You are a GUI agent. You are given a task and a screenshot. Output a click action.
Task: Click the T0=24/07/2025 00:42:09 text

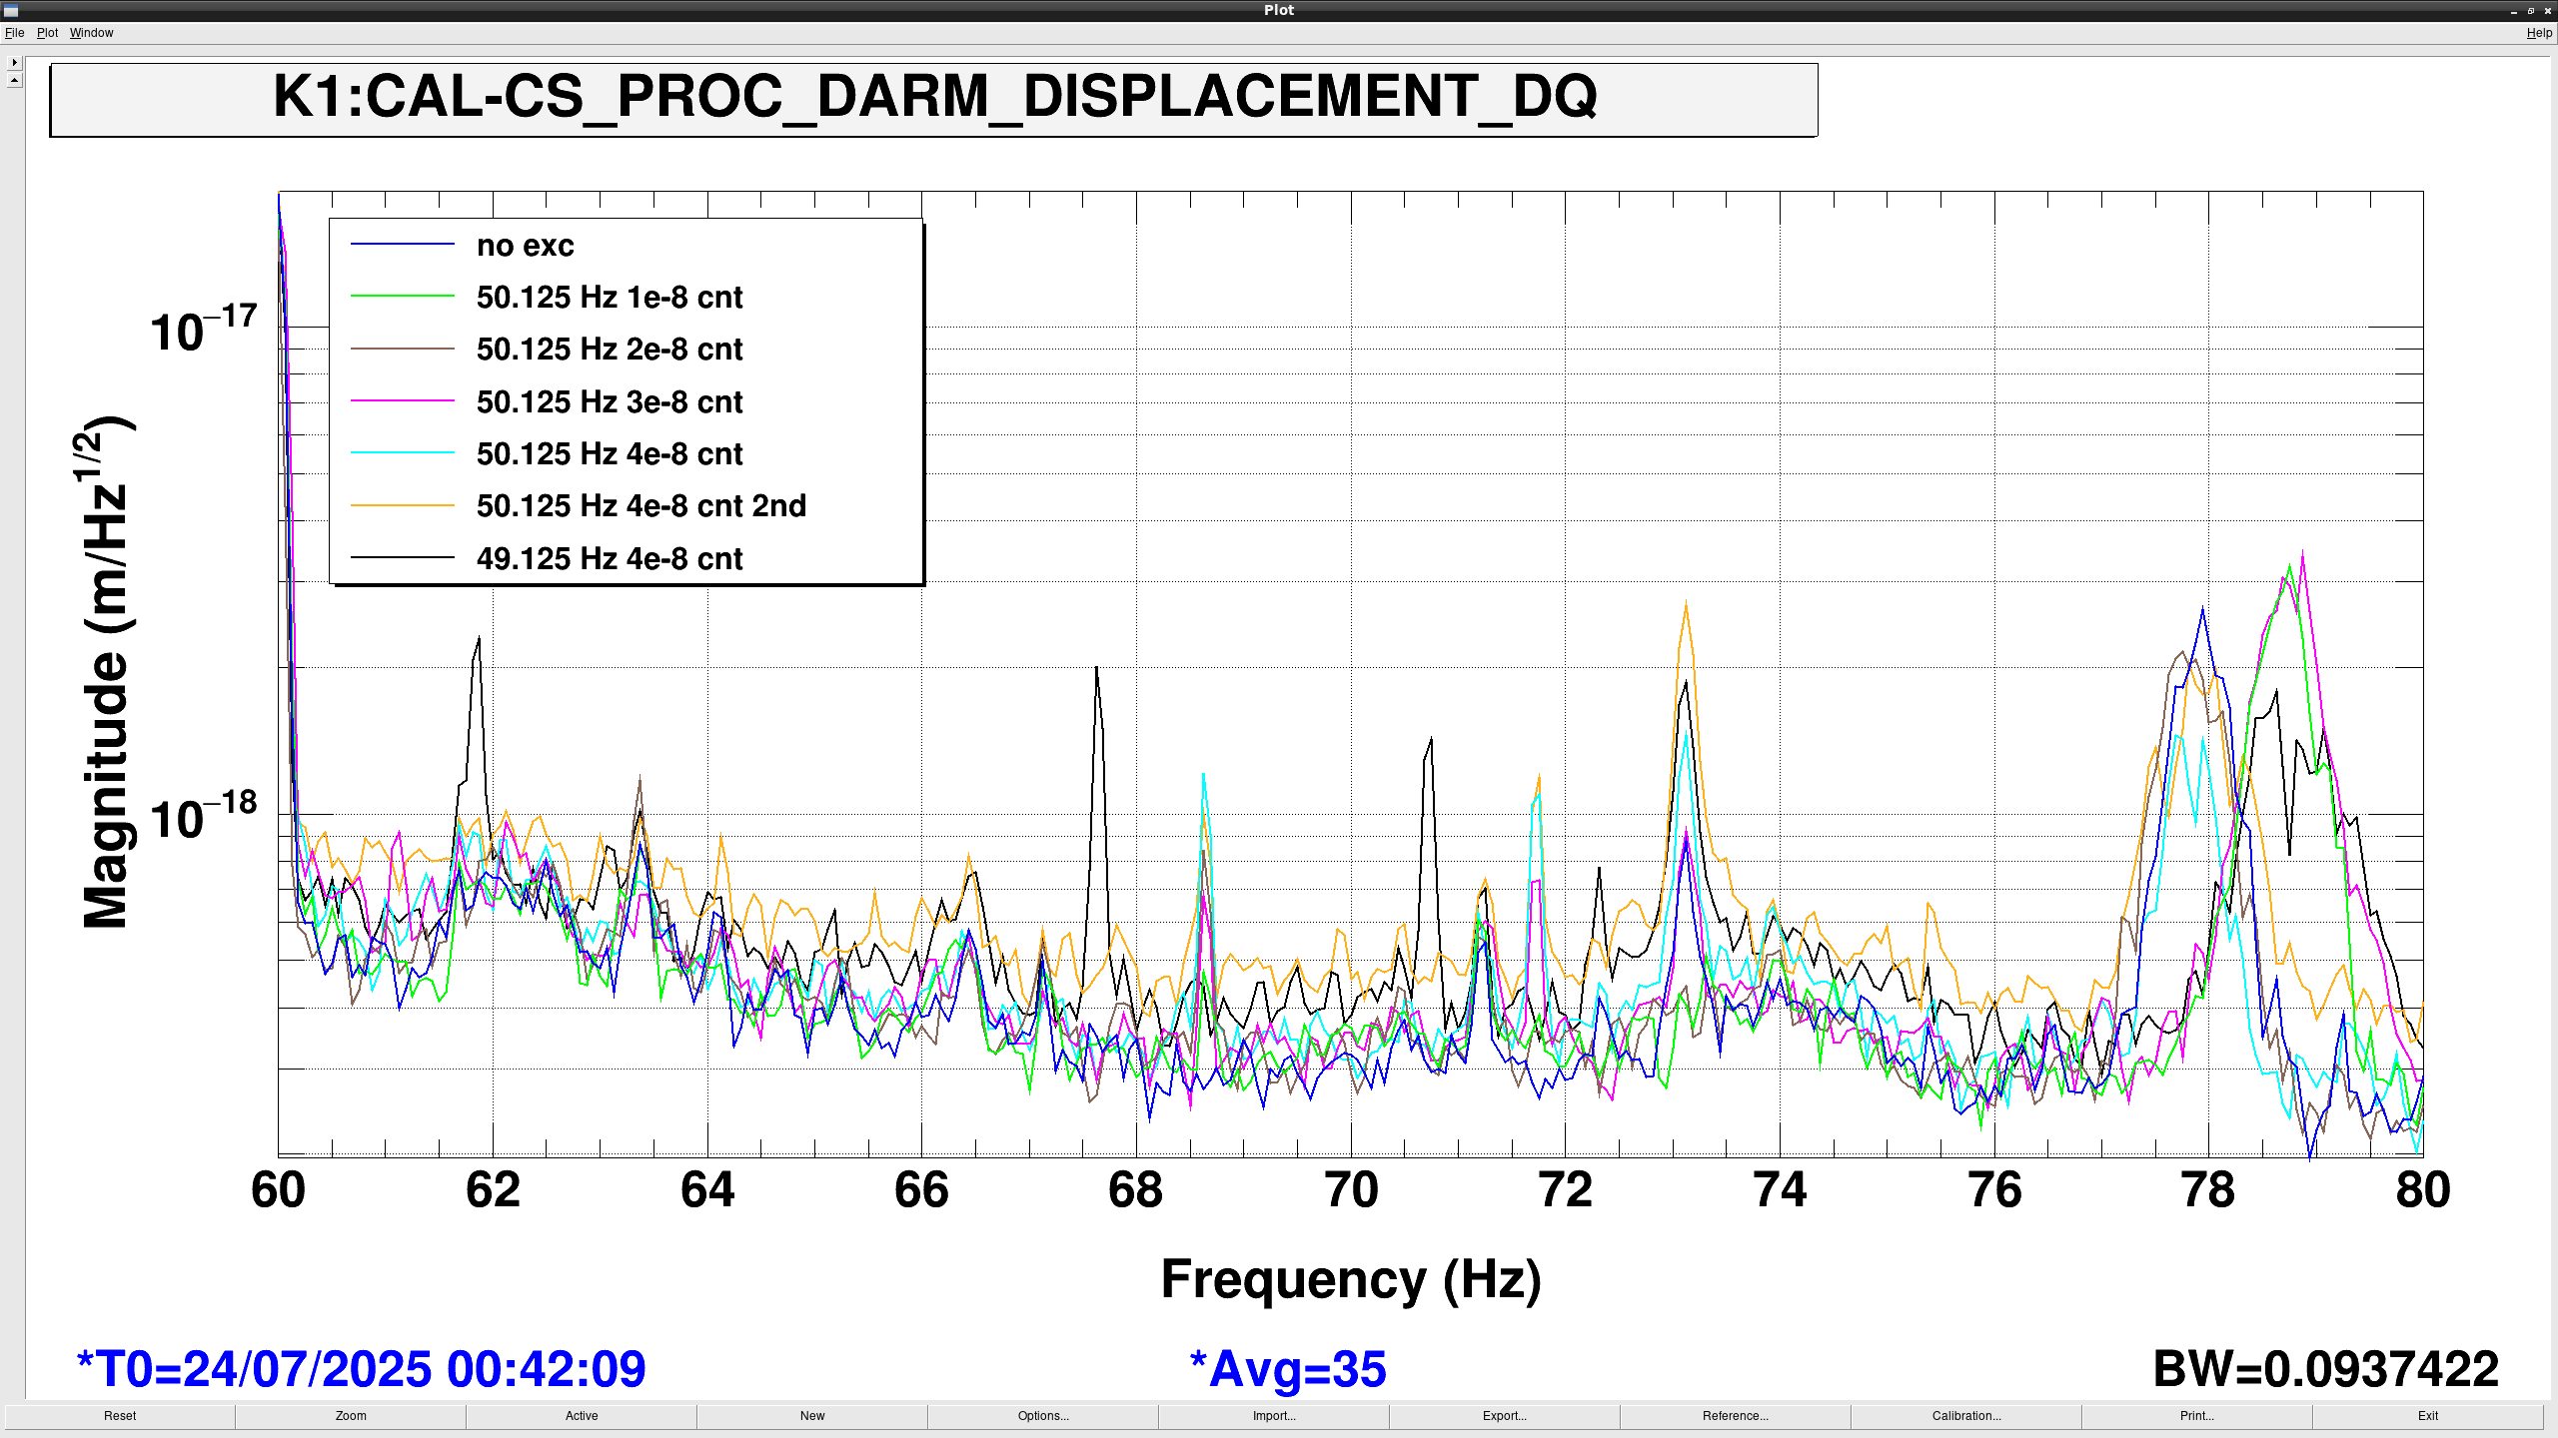point(362,1369)
